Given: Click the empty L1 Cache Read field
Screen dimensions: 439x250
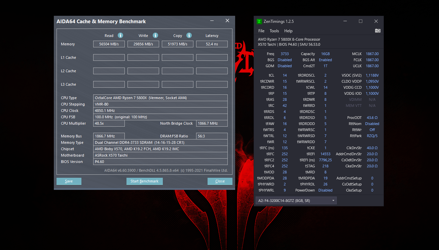Looking at the screenshot, I should (109, 57).
